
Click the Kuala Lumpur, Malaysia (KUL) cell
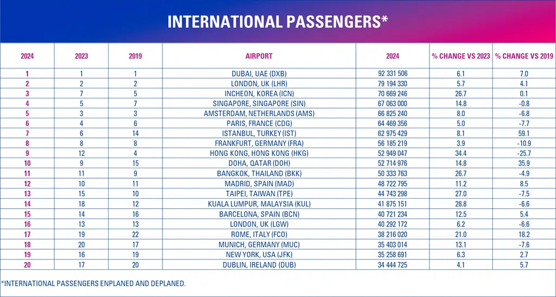(259, 203)
